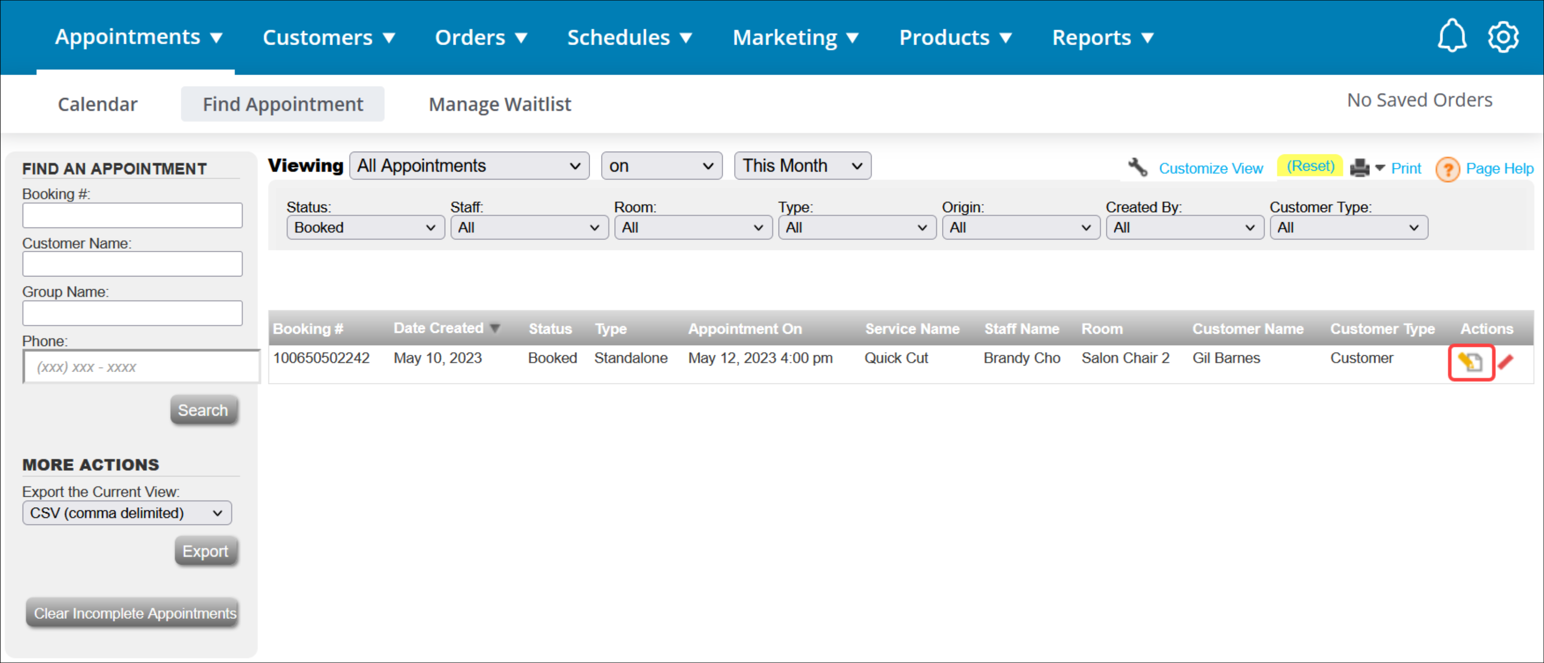1544x663 pixels.
Task: Expand the This Month date range dropdown
Action: pos(801,166)
